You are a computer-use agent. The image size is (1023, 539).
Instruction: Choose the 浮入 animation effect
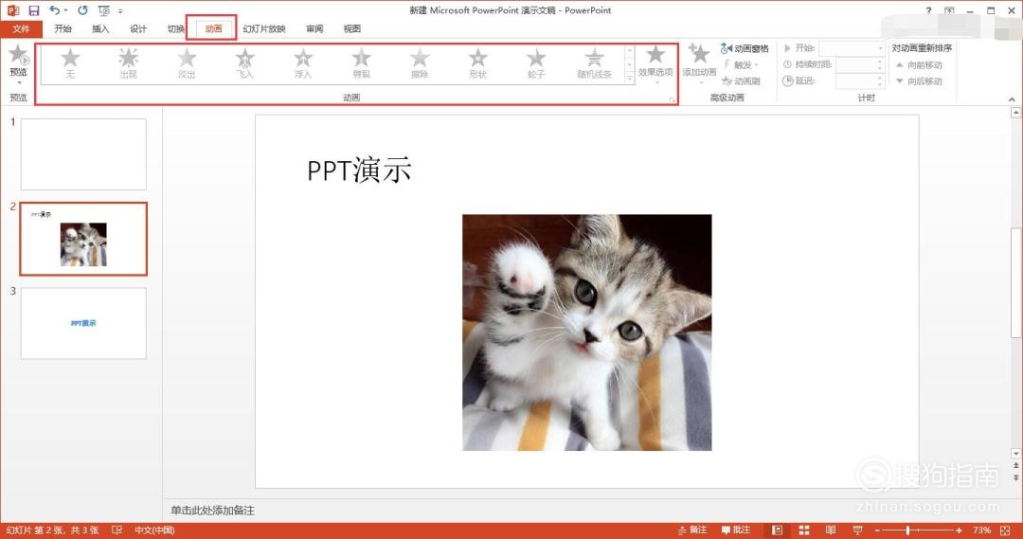coord(303,63)
